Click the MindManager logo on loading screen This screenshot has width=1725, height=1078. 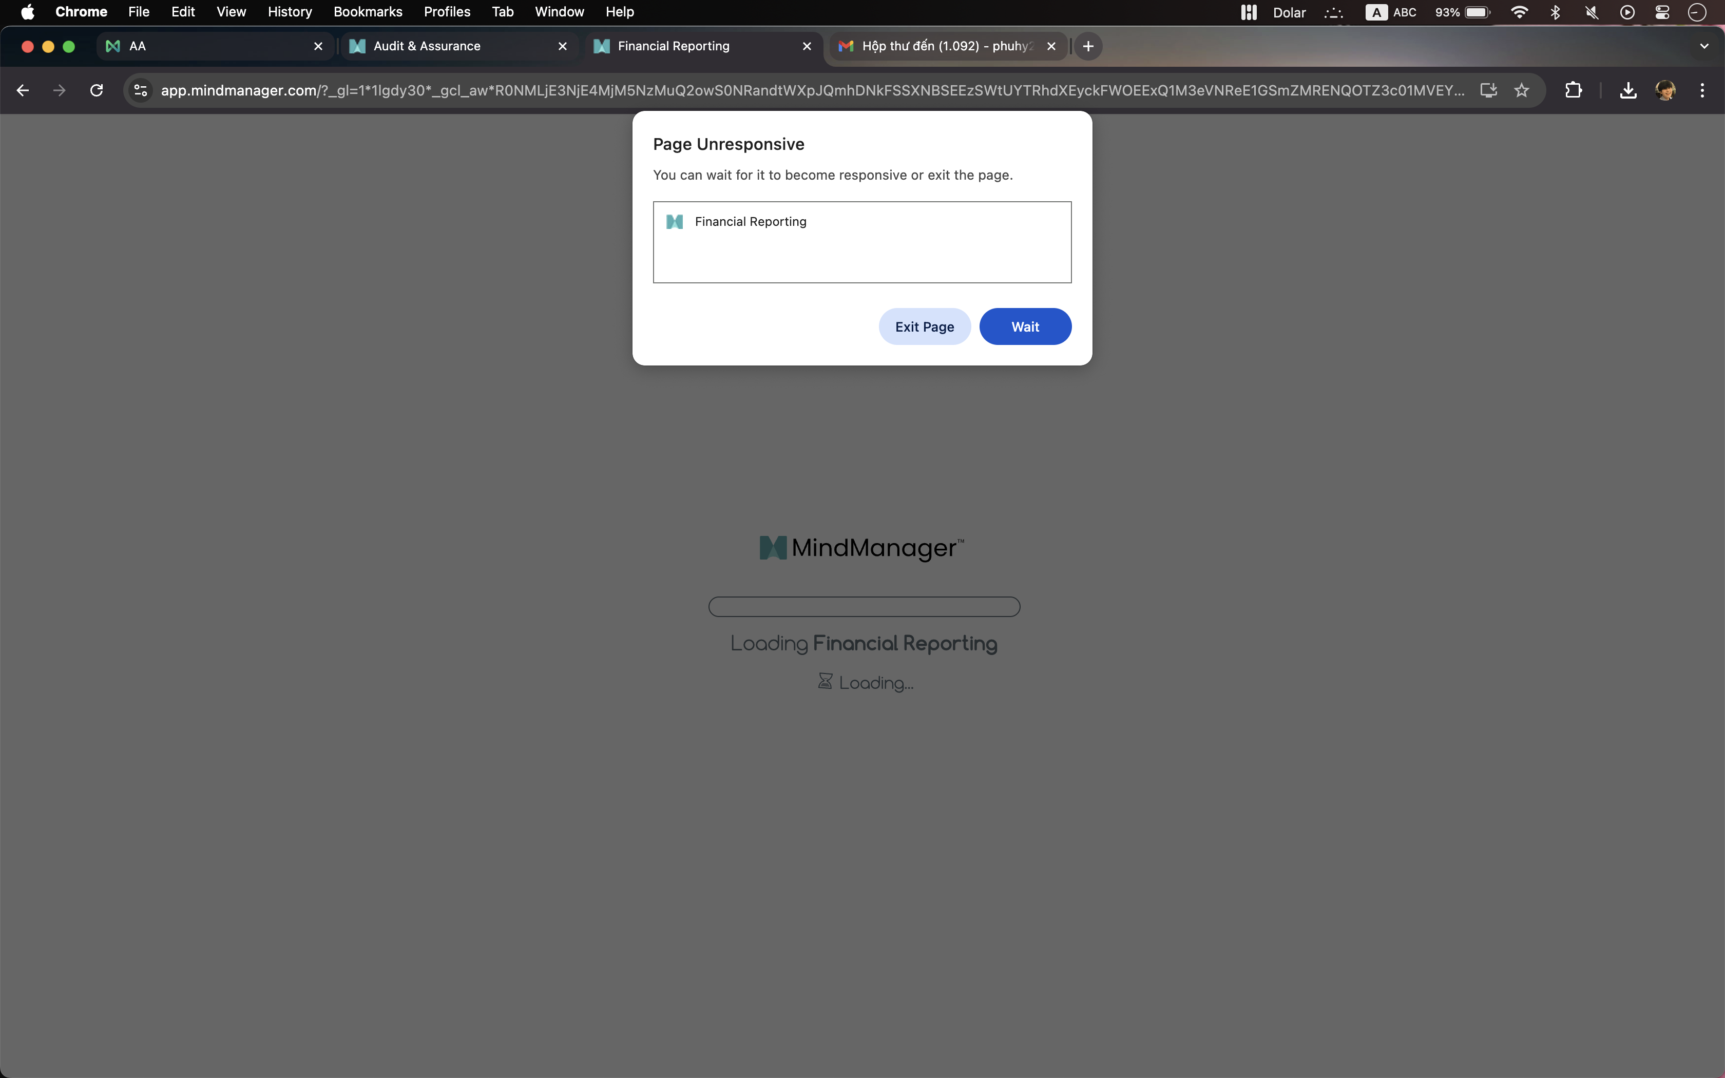(x=862, y=548)
